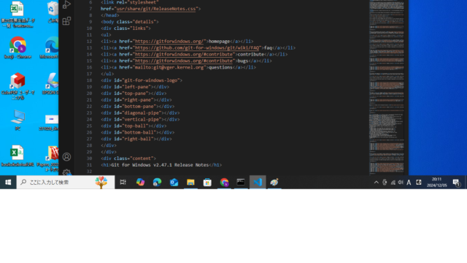Click the body class 'details' text on line 9
Screen dimensions: 467x263
144,21
